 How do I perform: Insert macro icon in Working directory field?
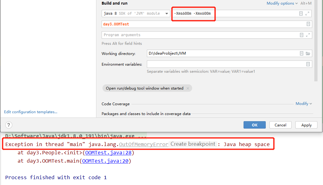(301, 53)
